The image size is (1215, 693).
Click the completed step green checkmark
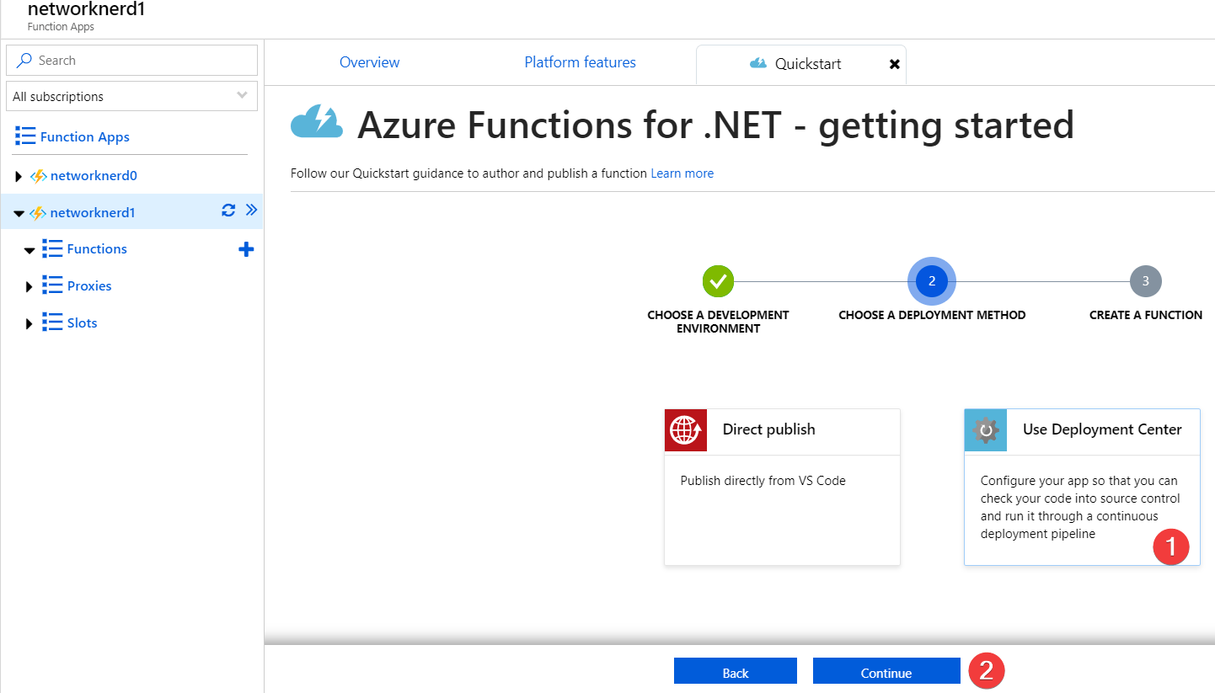point(719,280)
